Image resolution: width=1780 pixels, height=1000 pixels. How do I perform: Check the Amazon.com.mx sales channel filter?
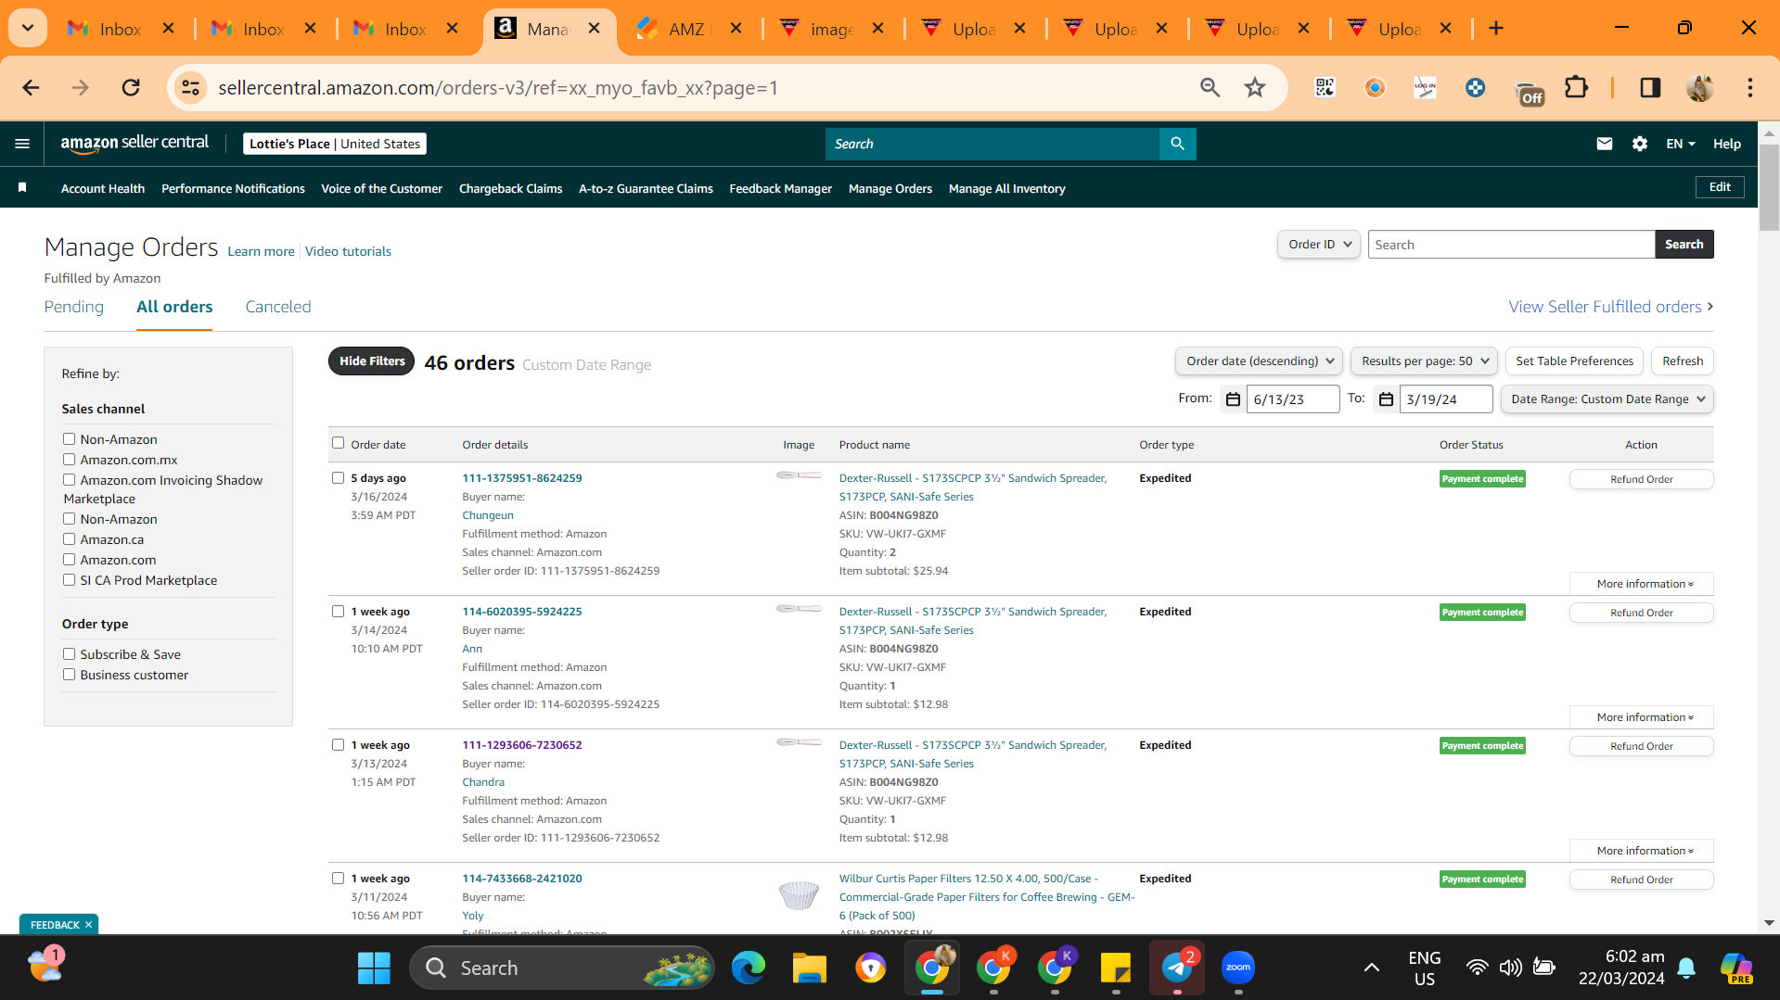[69, 460]
